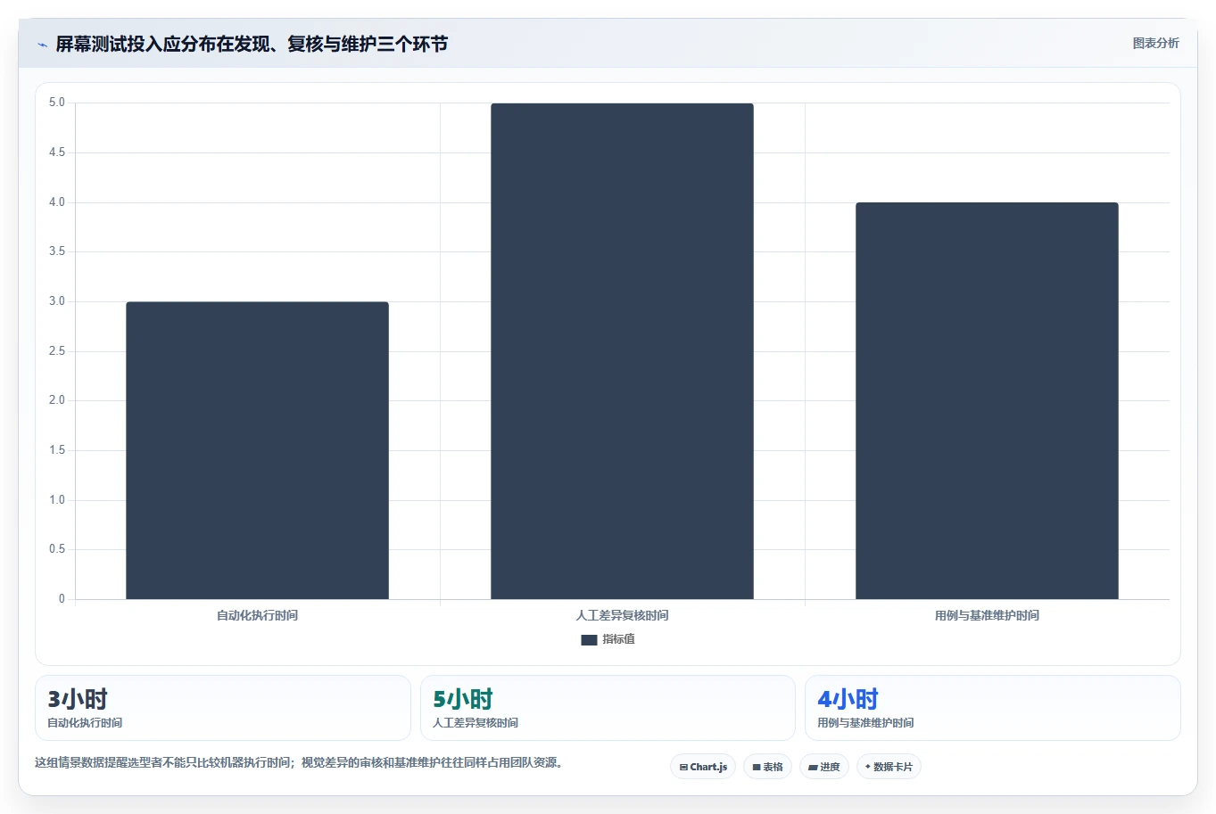Click the x-axis label 自动化执行时间
Viewport: 1216px width, 814px height.
(x=257, y=616)
